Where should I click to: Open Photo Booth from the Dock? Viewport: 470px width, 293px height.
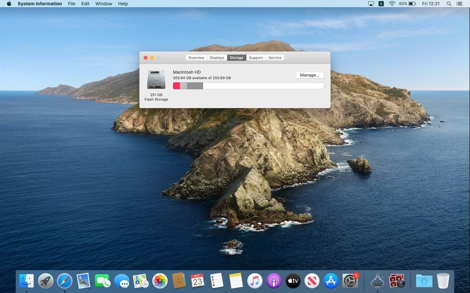(397, 281)
